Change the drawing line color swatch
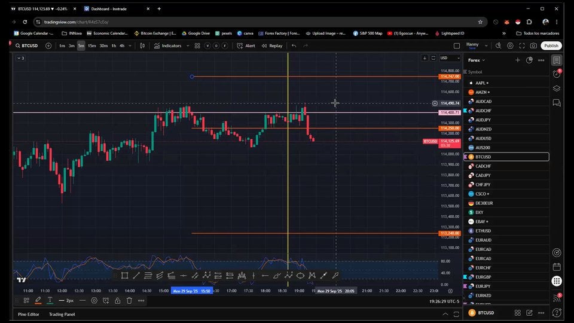The height and width of the screenshot is (323, 574). 38,300
